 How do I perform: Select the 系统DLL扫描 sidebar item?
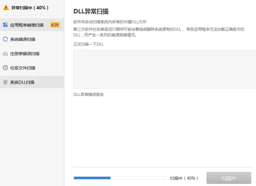32,82
